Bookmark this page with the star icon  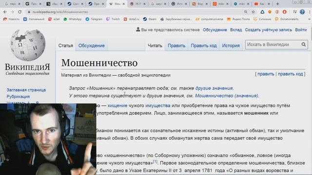(253, 12)
